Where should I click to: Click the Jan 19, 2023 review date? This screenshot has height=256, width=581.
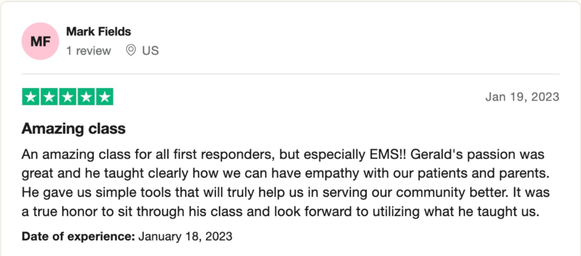[x=522, y=96]
